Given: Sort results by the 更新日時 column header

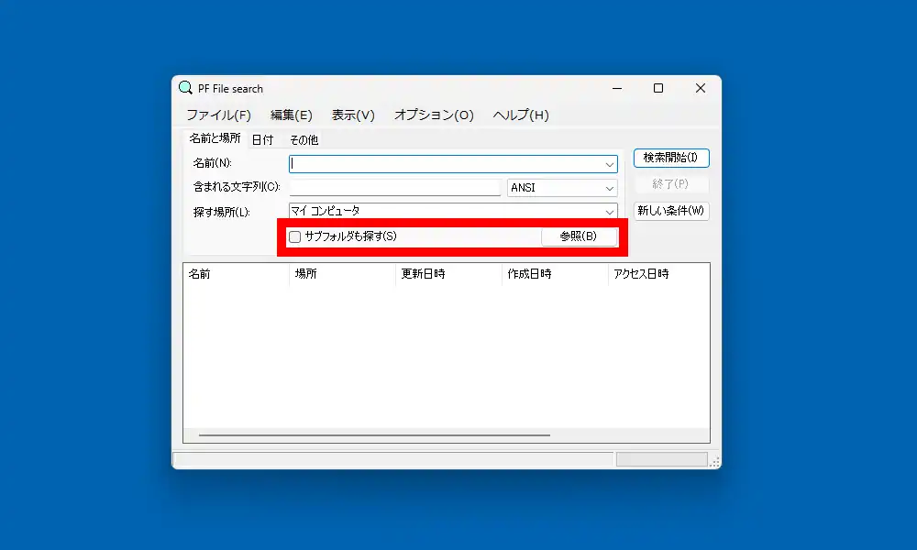Looking at the screenshot, I should tap(448, 274).
